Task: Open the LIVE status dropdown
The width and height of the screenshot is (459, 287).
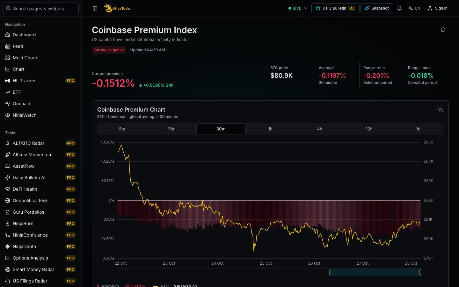Action: [298, 8]
